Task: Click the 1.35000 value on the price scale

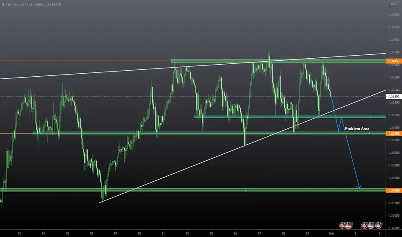Action: pos(394,215)
